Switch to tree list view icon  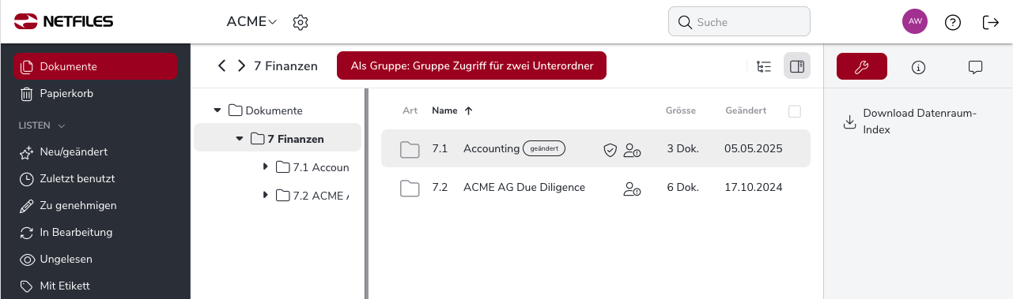pos(764,66)
